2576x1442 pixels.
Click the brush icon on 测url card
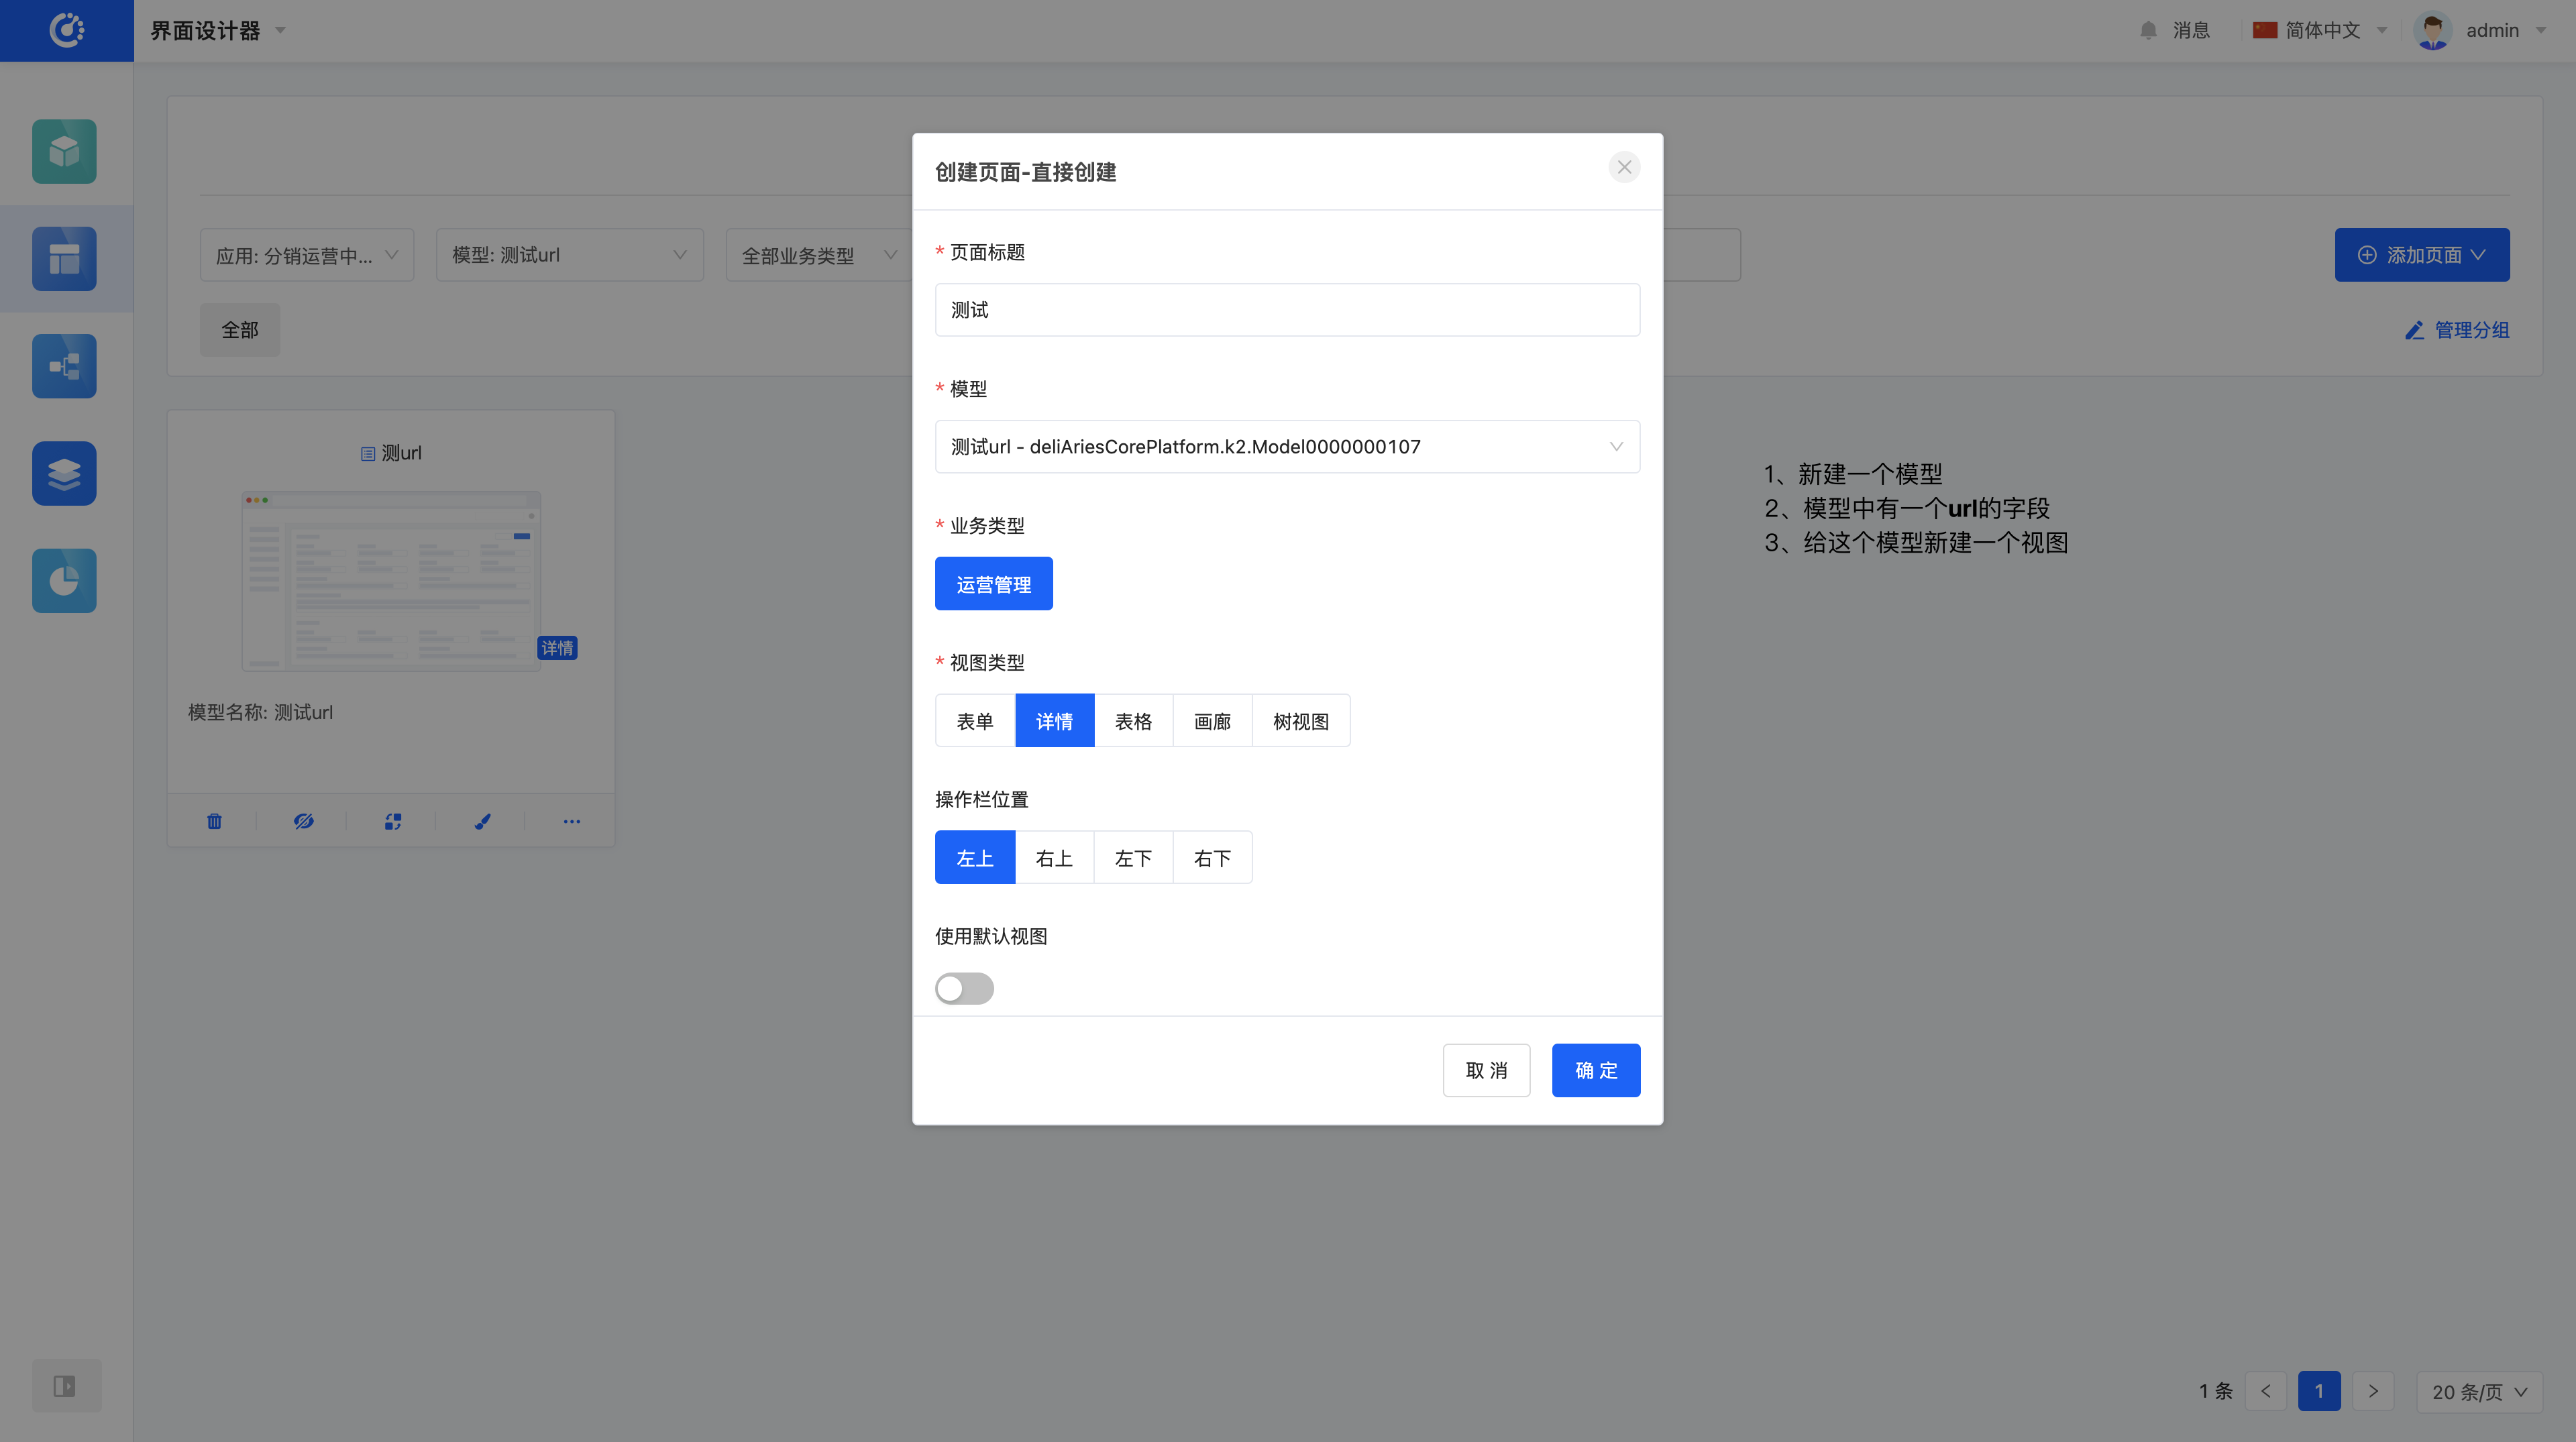(x=482, y=821)
